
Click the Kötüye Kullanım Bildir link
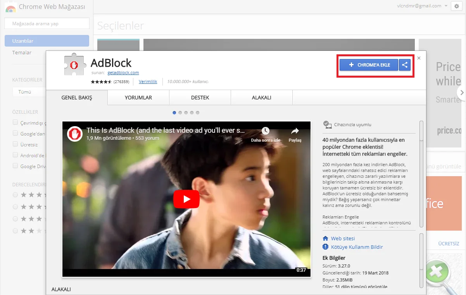pyautogui.click(x=357, y=247)
